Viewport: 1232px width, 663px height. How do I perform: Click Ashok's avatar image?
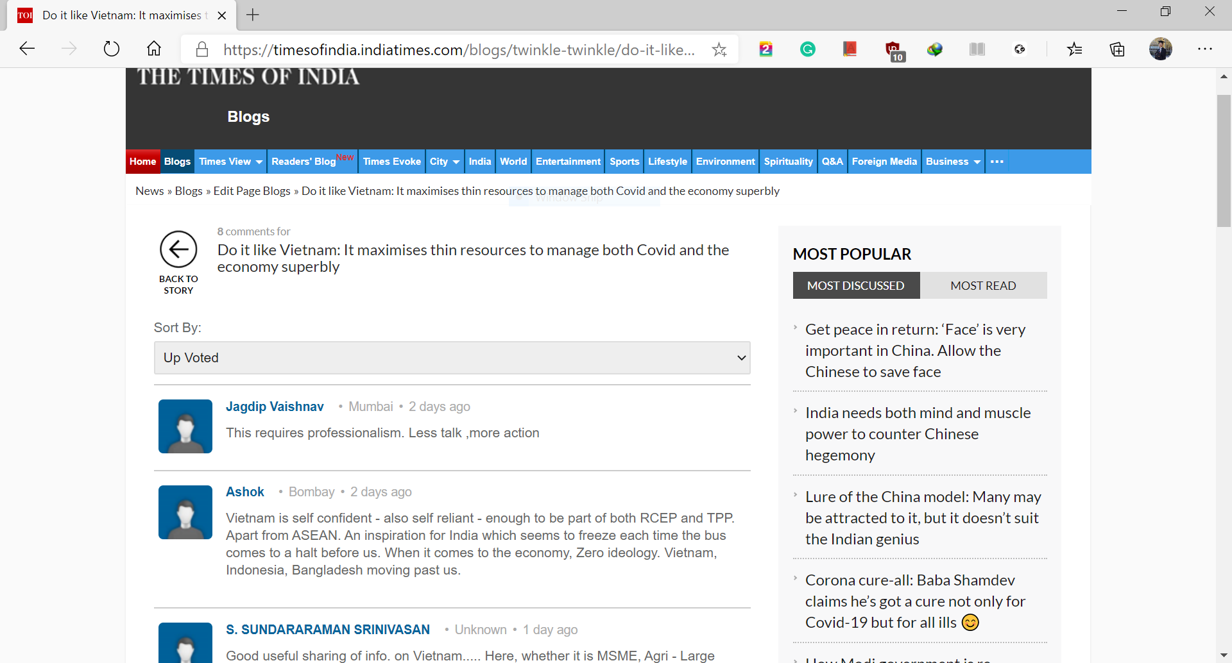(185, 512)
